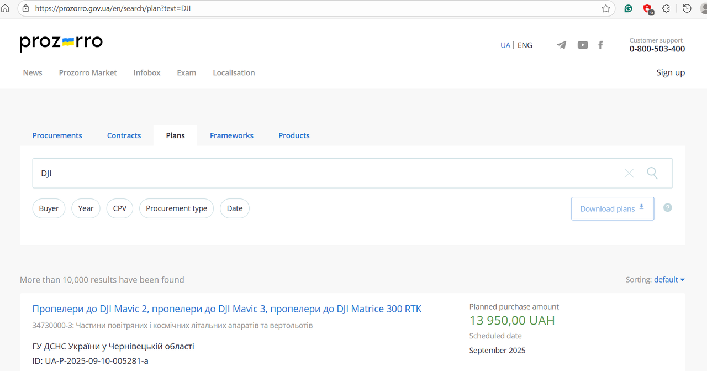Open the DJI Mavic propellers plan link
Viewport: 707px width, 371px height.
[x=227, y=309]
